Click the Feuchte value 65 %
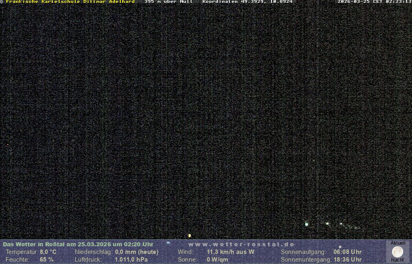Screen dimensions: 412x264 [47, 260]
